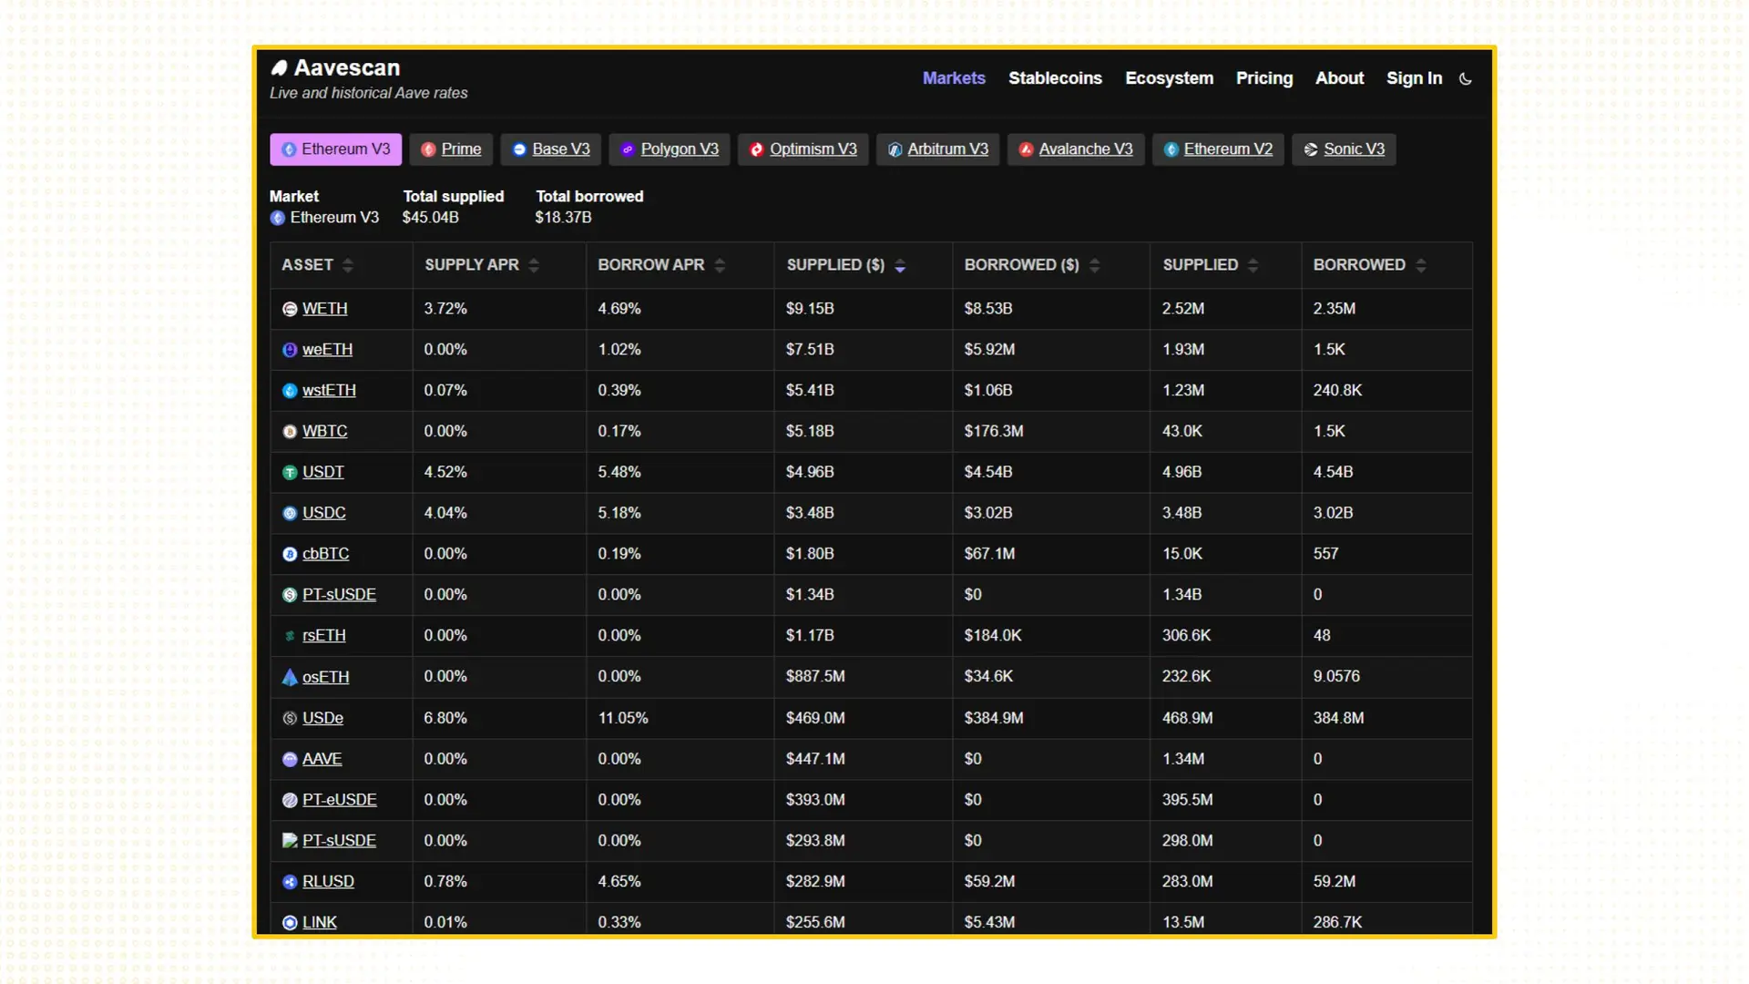The height and width of the screenshot is (984, 1749).
Task: Click the USDe token icon
Action: coord(290,718)
